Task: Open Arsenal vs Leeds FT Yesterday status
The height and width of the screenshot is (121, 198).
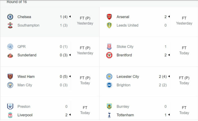Action: (x=184, y=21)
